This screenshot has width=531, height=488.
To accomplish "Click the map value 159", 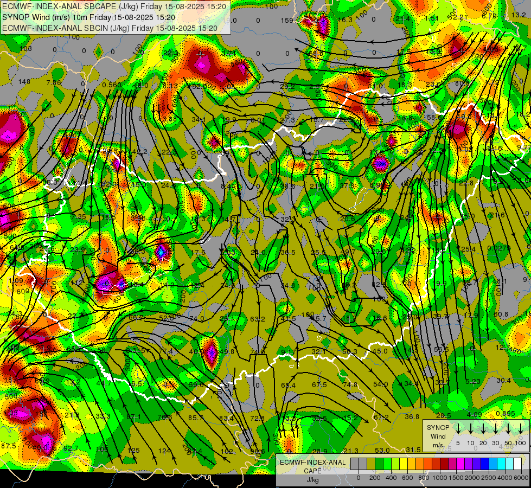I will pos(287,21).
